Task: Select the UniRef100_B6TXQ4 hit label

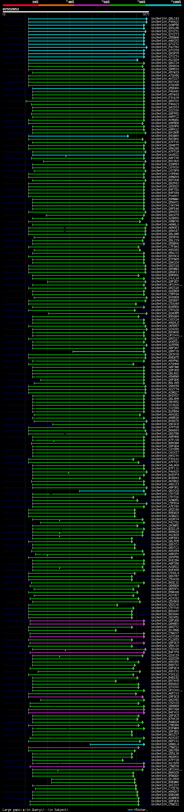Action: (x=165, y=709)
